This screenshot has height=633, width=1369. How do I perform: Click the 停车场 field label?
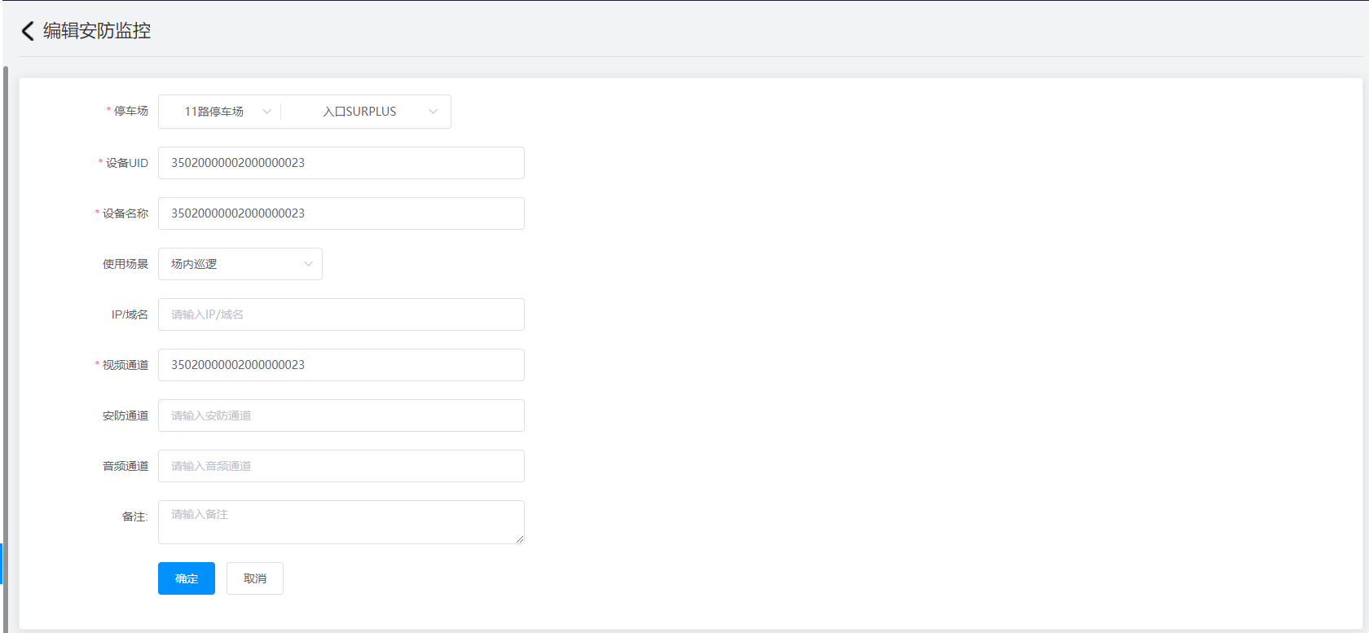click(130, 111)
